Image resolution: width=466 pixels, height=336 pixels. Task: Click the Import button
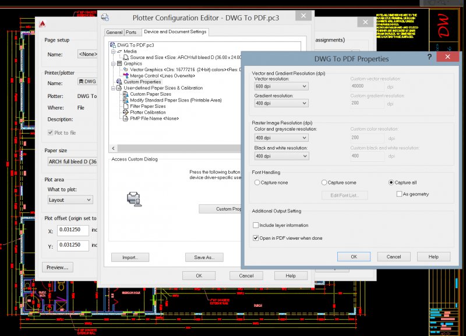[130, 257]
